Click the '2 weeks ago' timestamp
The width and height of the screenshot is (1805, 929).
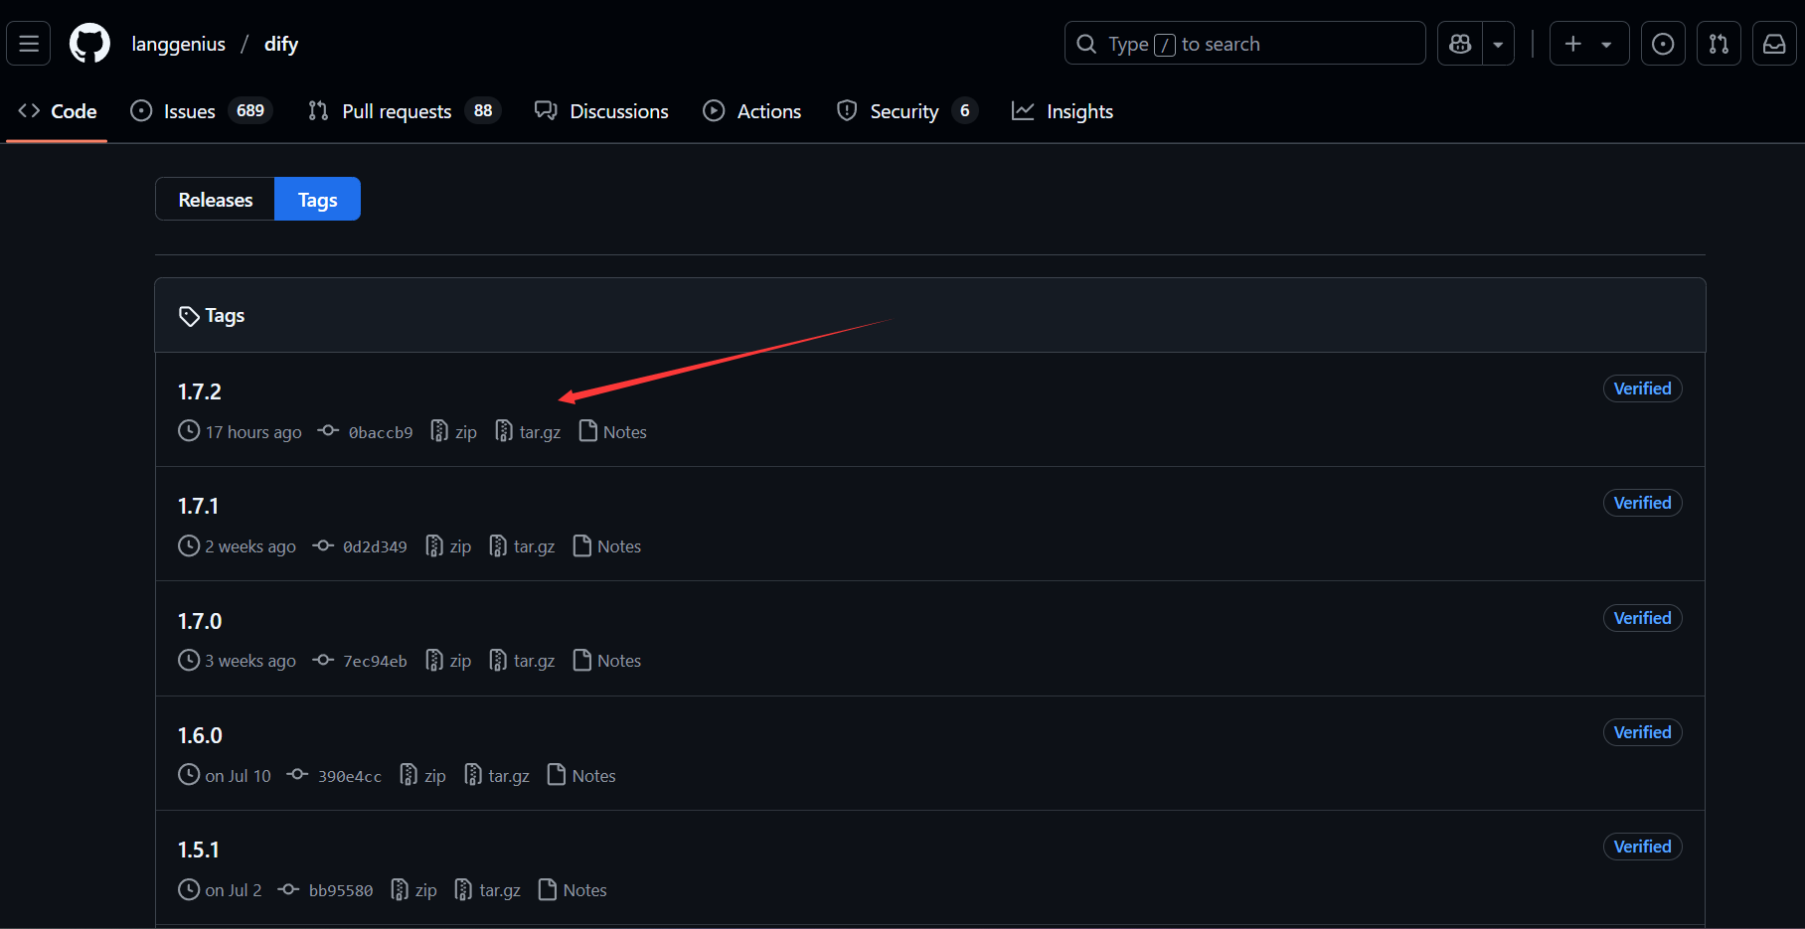250,546
